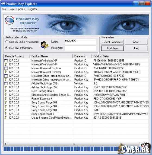Select Painter Essential 4 product name
Screen dimensions: 152x155
42,99
